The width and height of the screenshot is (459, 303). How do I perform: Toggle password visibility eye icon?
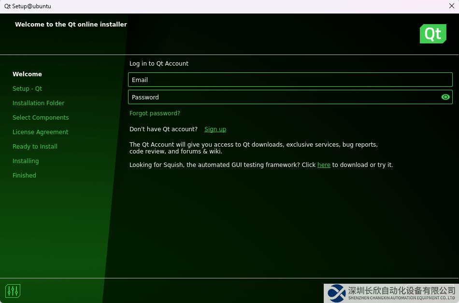tap(445, 97)
